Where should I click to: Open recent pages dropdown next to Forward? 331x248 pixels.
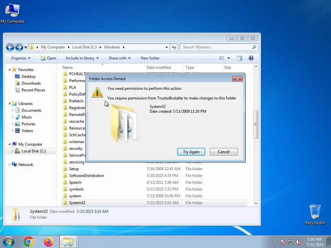click(x=26, y=47)
